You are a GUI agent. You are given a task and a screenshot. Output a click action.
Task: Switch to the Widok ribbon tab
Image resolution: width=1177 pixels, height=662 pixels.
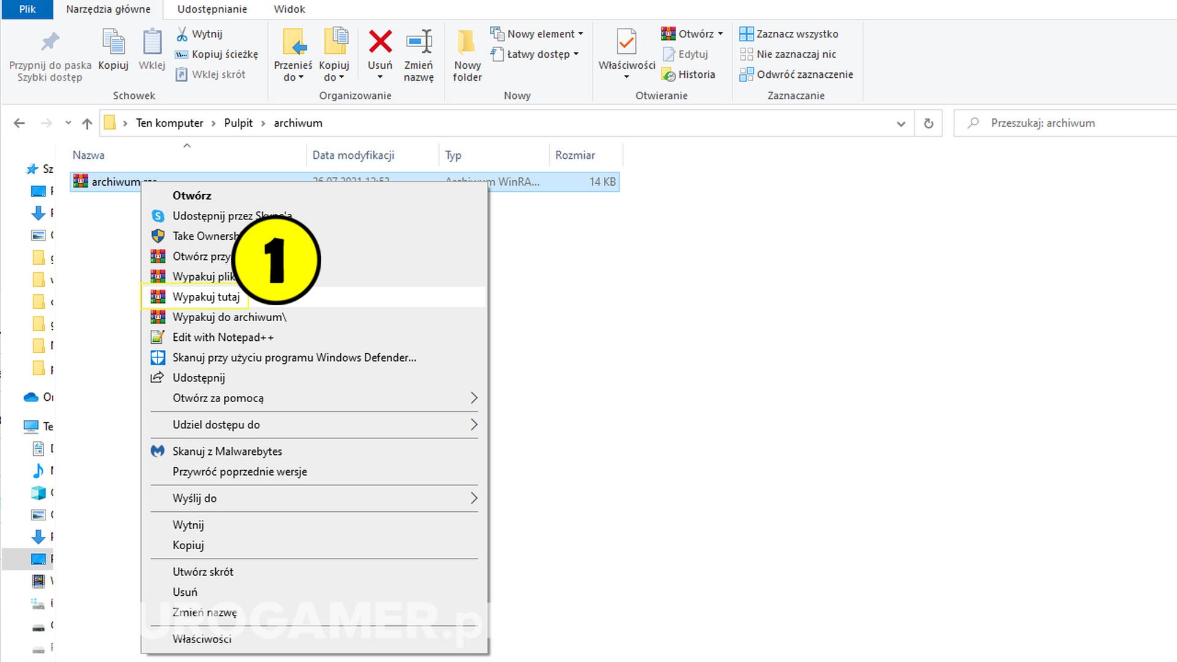289,9
